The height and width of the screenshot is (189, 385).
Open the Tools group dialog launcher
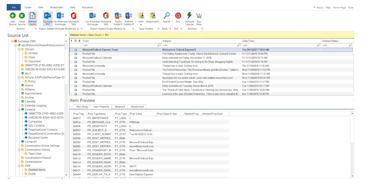pyautogui.click(x=170, y=29)
